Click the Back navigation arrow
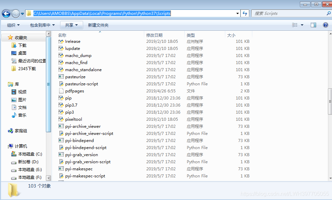The height and width of the screenshot is (200, 332). [x=6, y=14]
